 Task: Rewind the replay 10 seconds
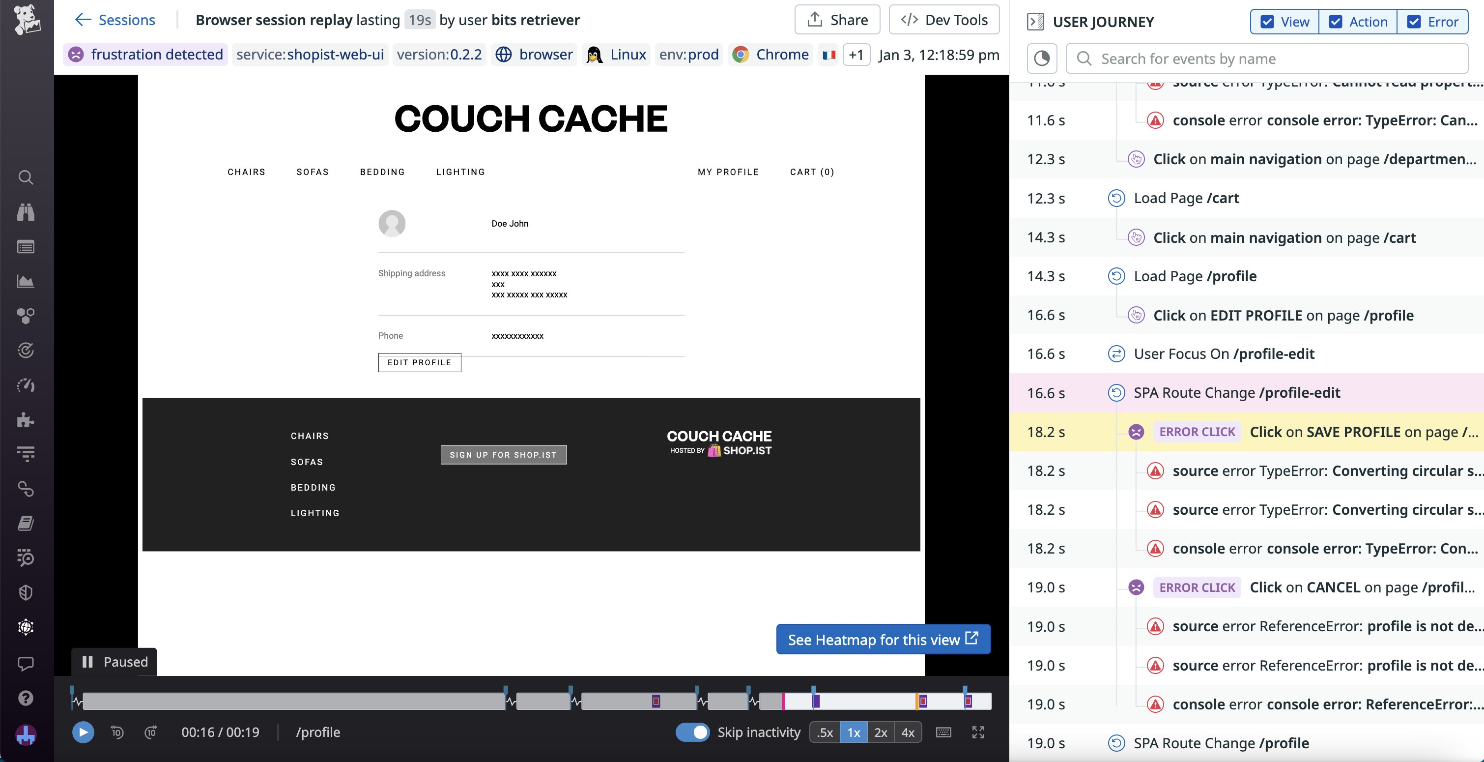(x=117, y=732)
